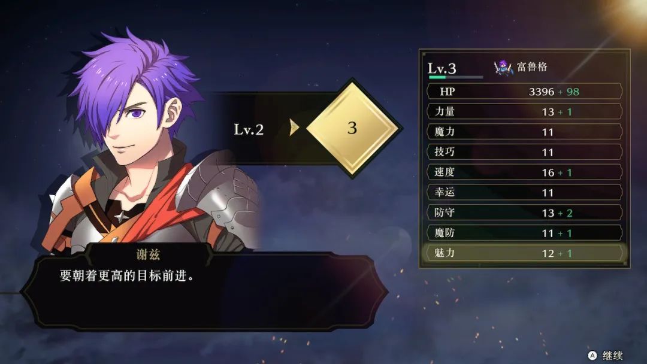Click the 富鲁格 class sprite icon

pos(503,67)
